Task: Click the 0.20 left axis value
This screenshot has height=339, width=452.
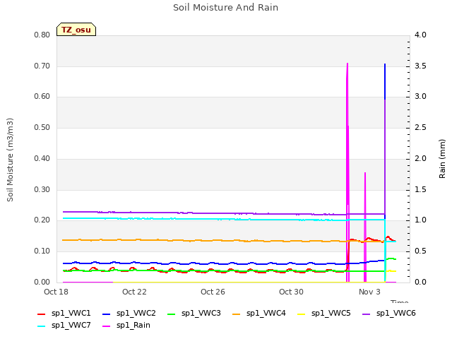Action: click(42, 220)
